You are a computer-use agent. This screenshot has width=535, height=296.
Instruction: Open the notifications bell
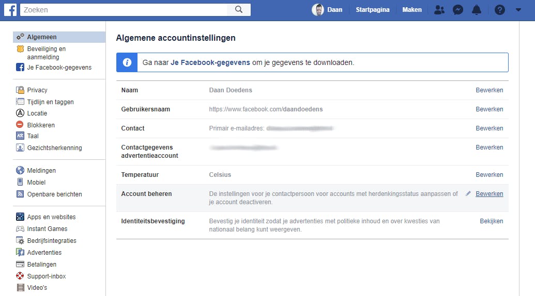(477, 10)
